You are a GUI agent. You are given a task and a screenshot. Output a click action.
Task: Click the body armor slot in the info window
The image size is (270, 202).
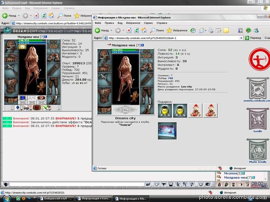(x=104, y=96)
